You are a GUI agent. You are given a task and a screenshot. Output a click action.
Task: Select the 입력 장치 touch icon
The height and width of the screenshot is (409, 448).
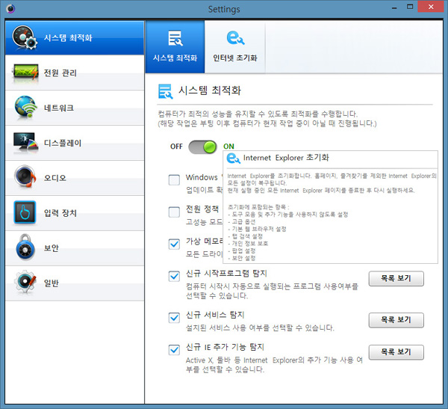click(x=25, y=212)
